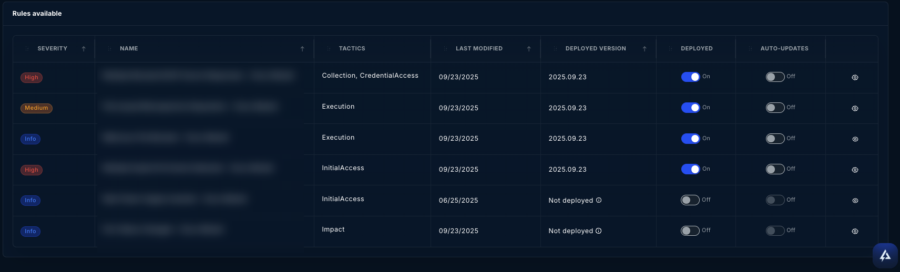The height and width of the screenshot is (272, 900).
Task: View the Impact rule using its eye icon
Action: pos(855,232)
